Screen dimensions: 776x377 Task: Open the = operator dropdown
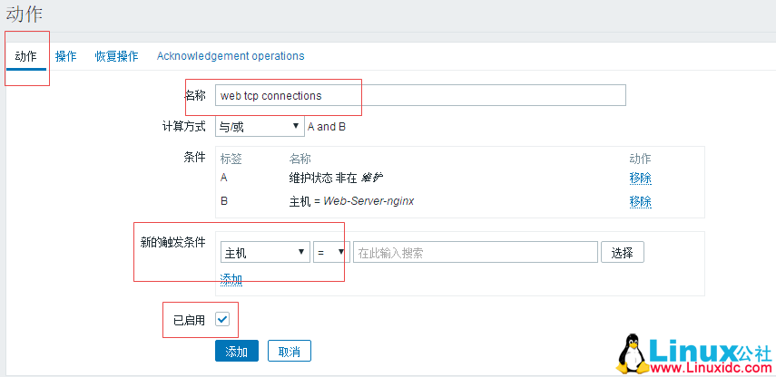tap(331, 252)
